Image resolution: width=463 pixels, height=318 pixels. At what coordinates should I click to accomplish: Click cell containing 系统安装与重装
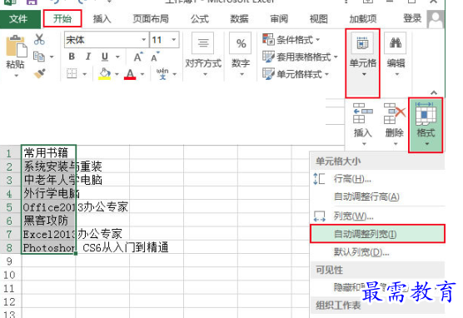[48, 166]
